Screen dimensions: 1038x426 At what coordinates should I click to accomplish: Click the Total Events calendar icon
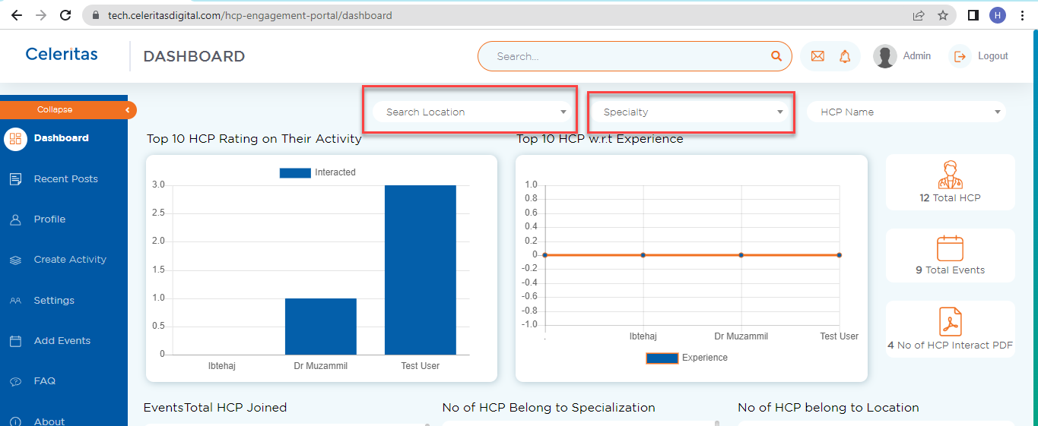point(950,248)
